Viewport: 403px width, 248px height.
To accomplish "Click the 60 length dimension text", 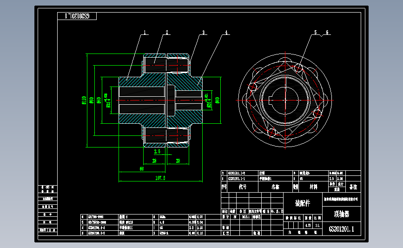I will click(x=142, y=169).
